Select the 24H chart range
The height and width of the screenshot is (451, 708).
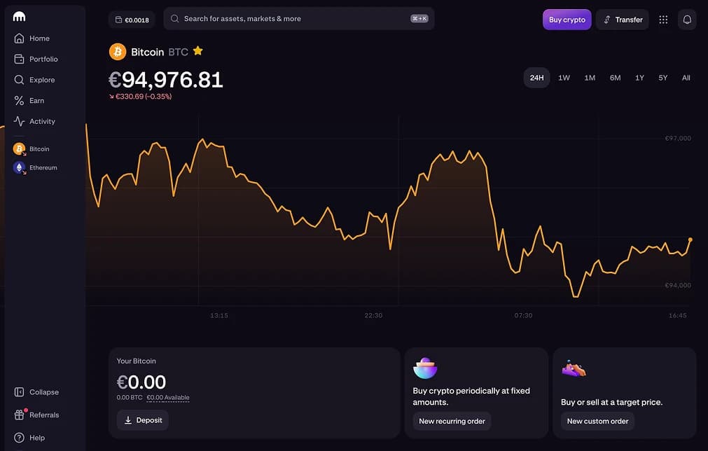pyautogui.click(x=537, y=78)
